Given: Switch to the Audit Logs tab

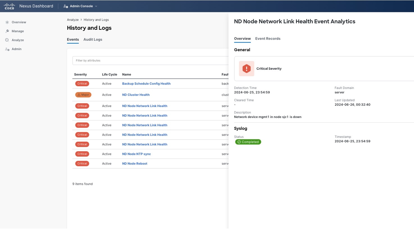Looking at the screenshot, I should pos(93,39).
